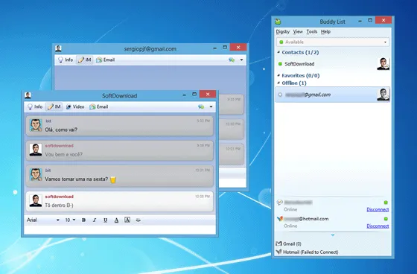Viewport: 417px width, 274px height.
Task: Open Info tab in sergiopjf@gmail.com window
Action: (x=66, y=60)
